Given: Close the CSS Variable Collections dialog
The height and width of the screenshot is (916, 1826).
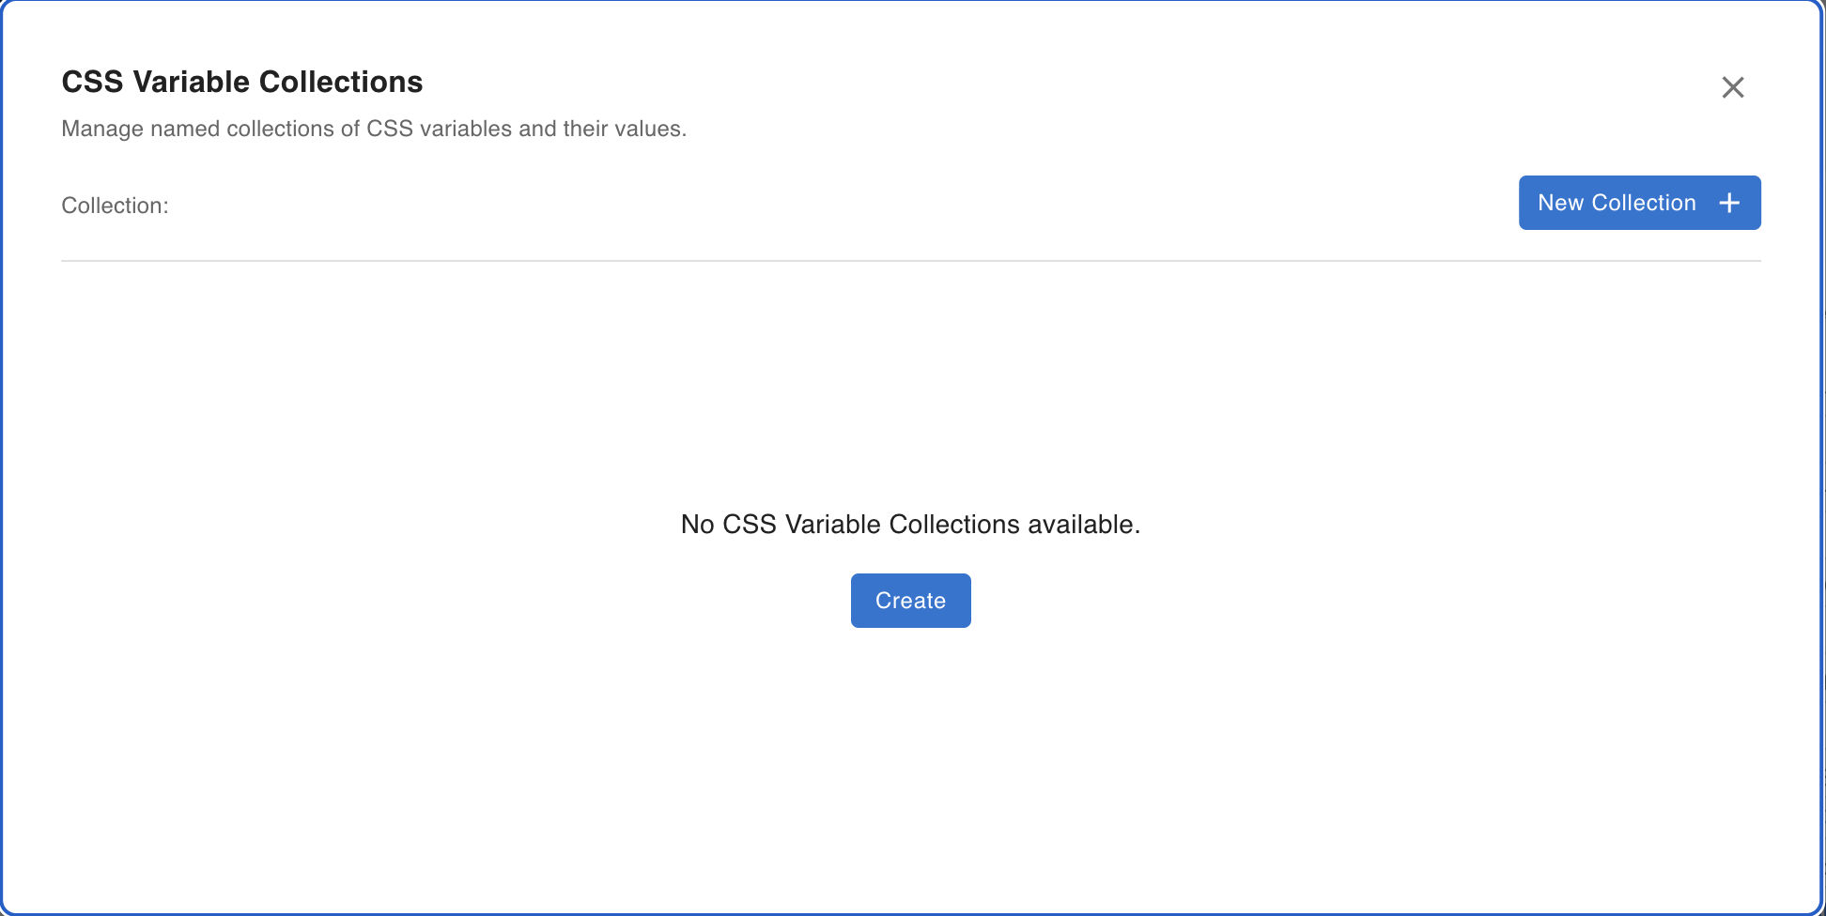Looking at the screenshot, I should point(1732,87).
